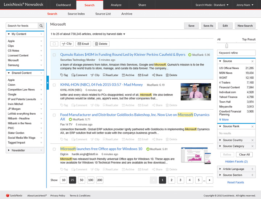261x199 pixels.
Task: Toggle the select-all articles checkbox
Action: (x=54, y=44)
